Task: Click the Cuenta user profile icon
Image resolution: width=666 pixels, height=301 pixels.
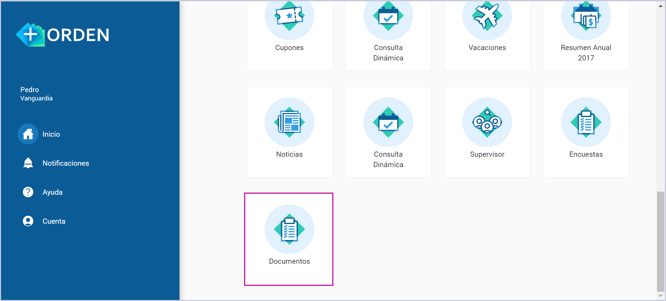Action: 28,221
